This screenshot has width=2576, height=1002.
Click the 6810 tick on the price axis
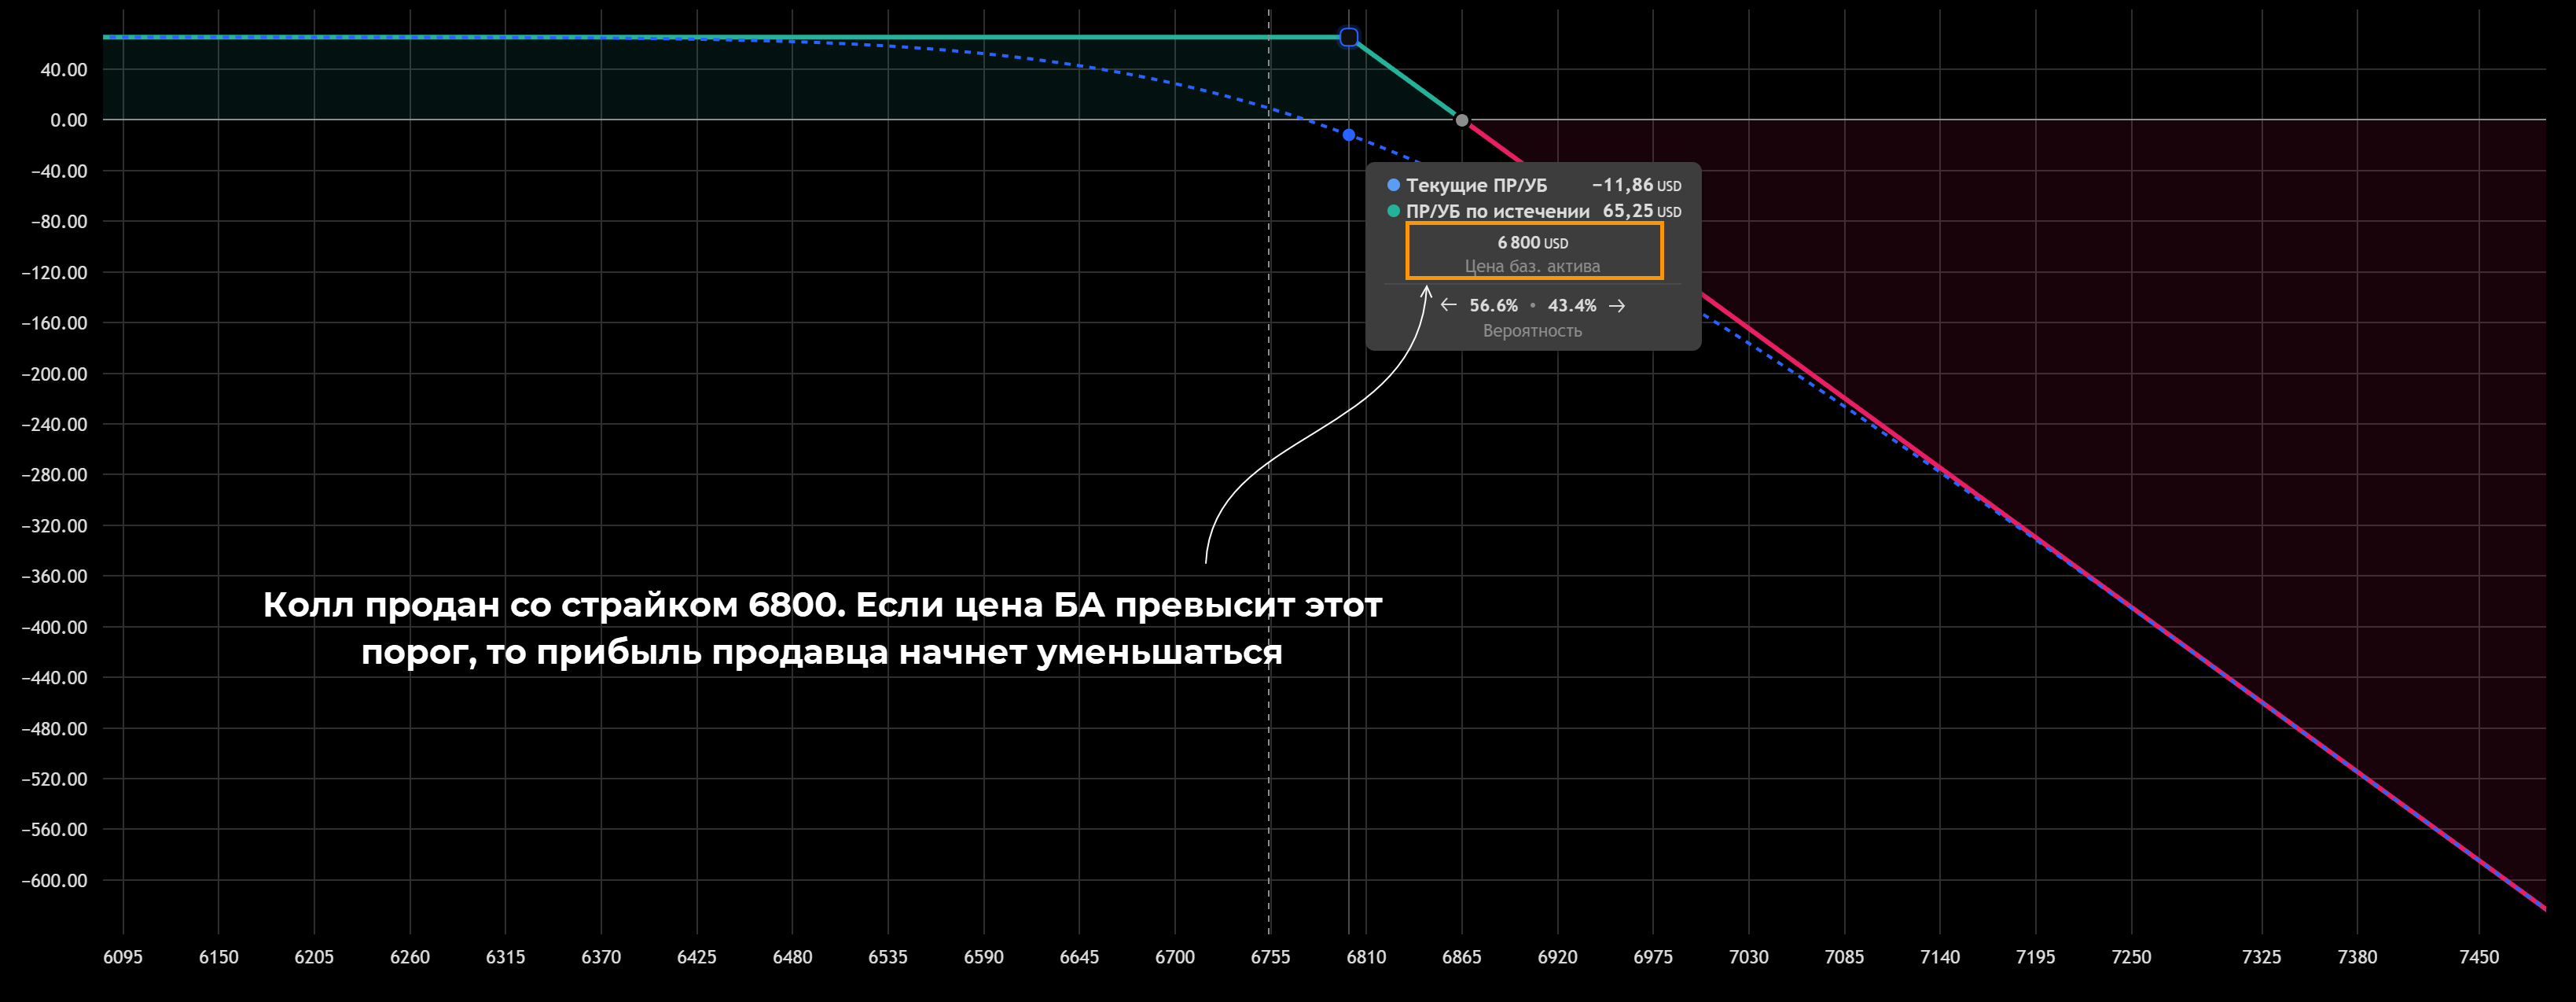pyautogui.click(x=1366, y=957)
